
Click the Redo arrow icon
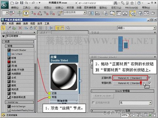click(33, 3)
